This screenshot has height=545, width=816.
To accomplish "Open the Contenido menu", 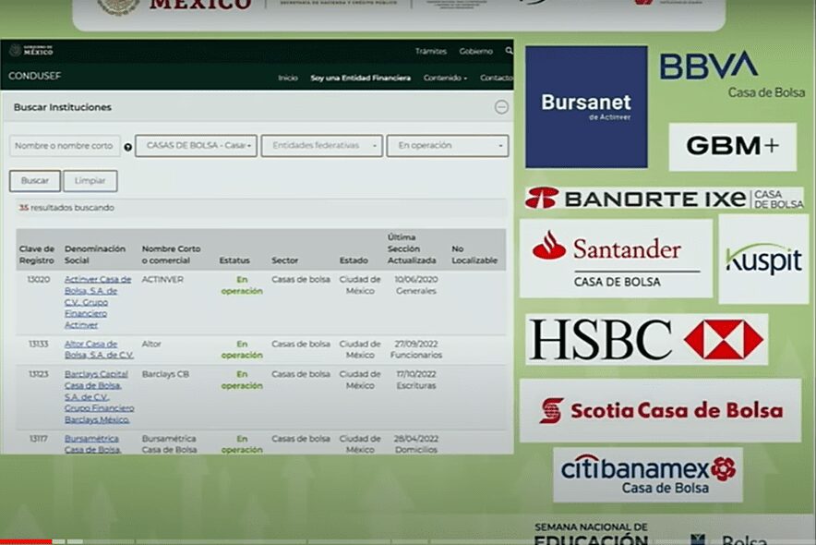I will [x=445, y=79].
